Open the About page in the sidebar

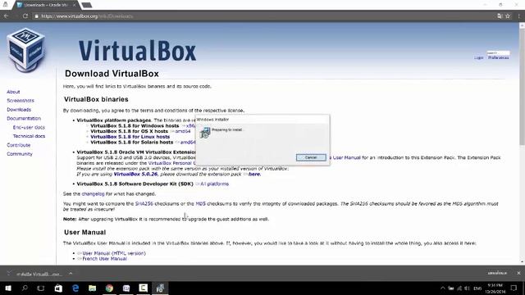click(13, 92)
